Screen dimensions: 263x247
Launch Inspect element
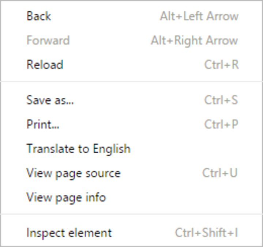pyautogui.click(x=69, y=233)
